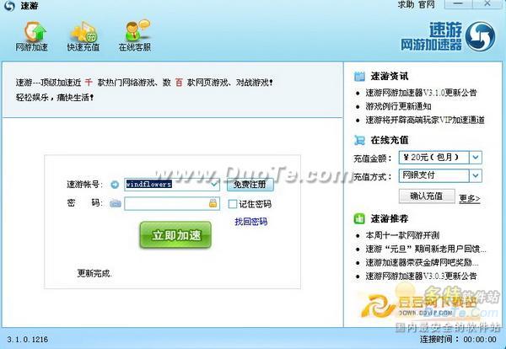506x349 pixels.
Task: Open the 速游"元旦"期间新老用户回馈 item
Action: (426, 249)
